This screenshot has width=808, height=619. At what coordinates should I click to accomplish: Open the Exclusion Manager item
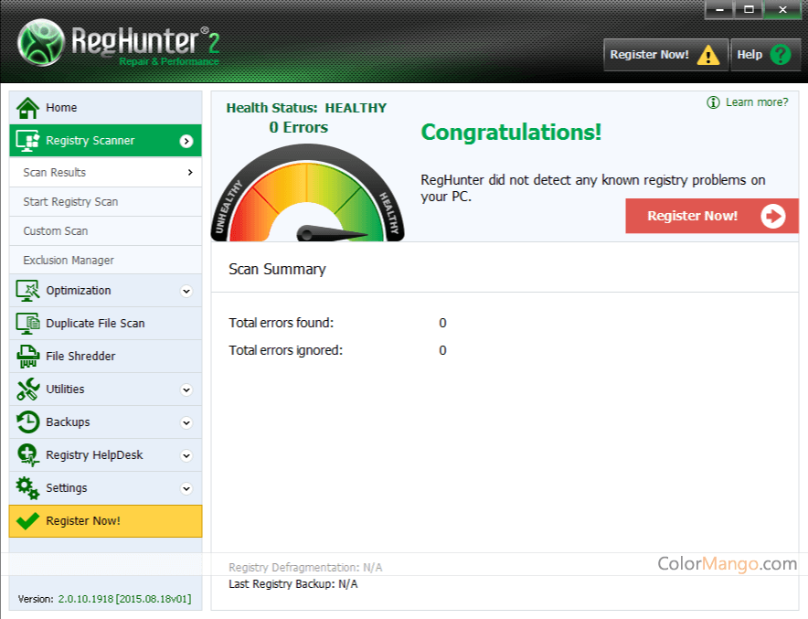(69, 261)
